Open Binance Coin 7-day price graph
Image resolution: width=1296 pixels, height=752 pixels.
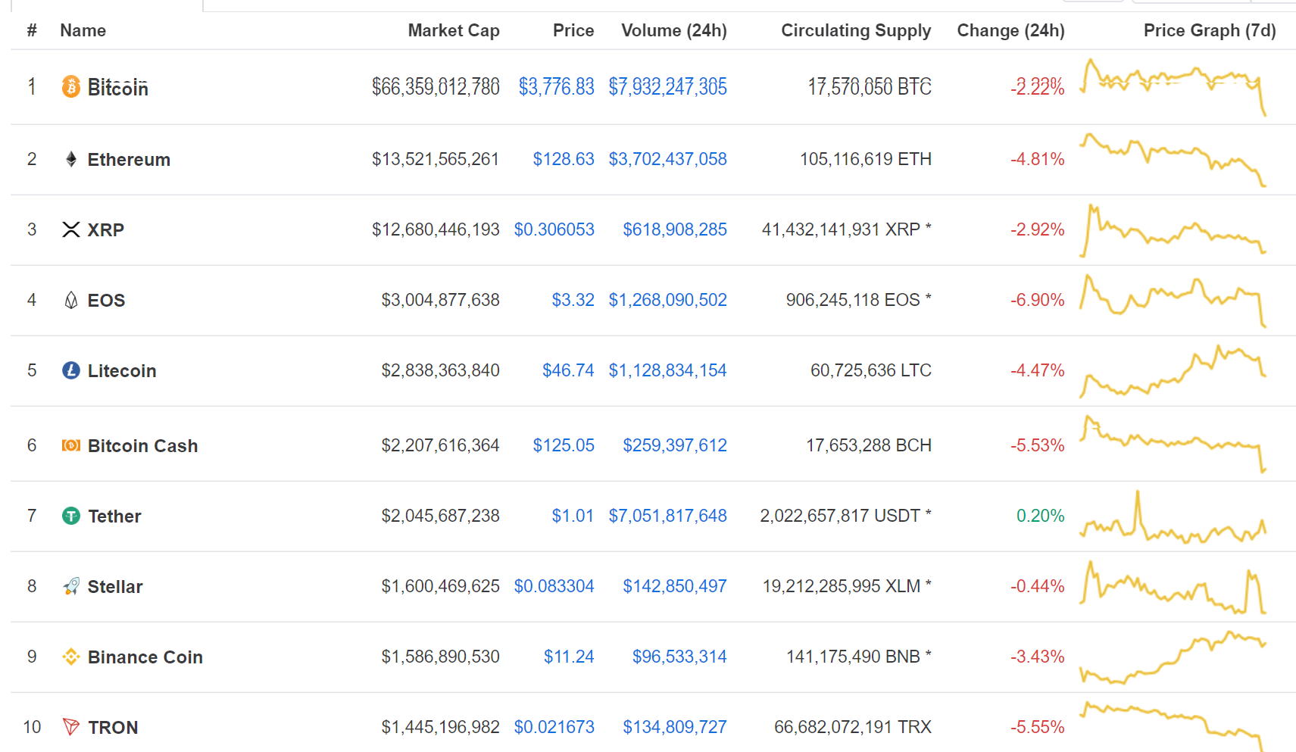coord(1173,657)
